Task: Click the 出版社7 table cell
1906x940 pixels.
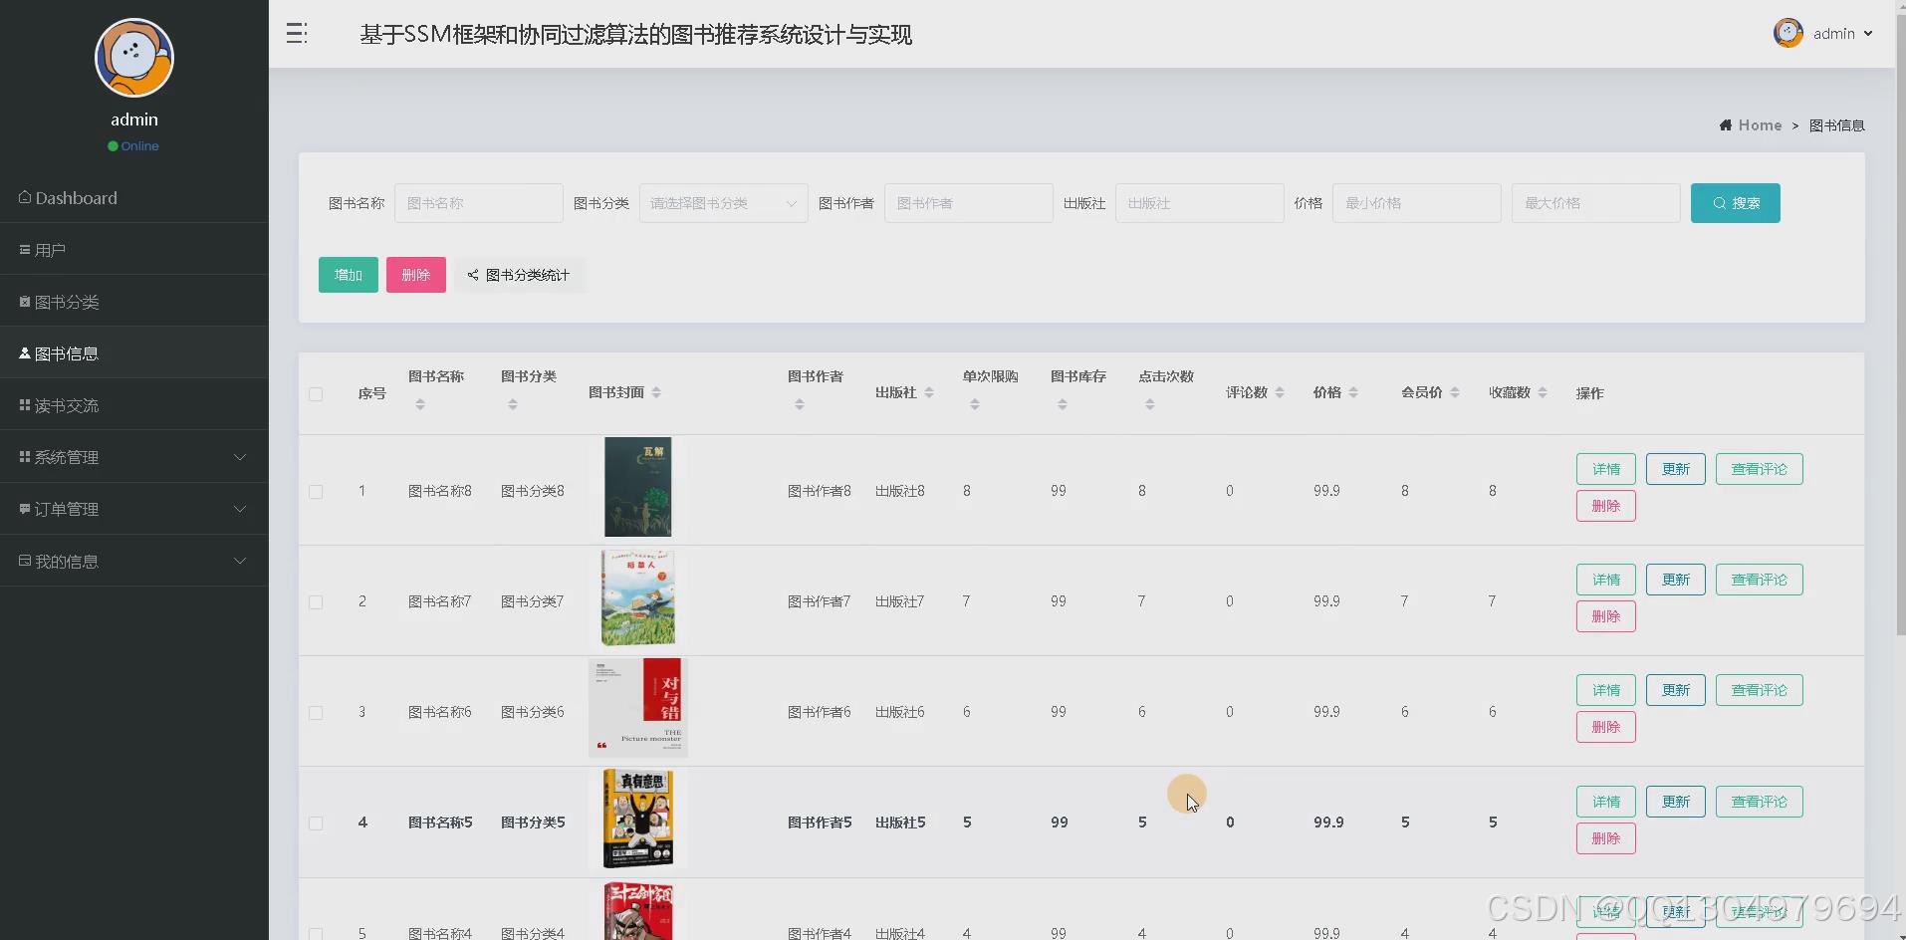Action: point(899,601)
